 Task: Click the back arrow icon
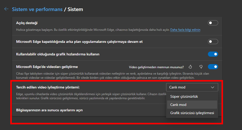click(x=6, y=9)
